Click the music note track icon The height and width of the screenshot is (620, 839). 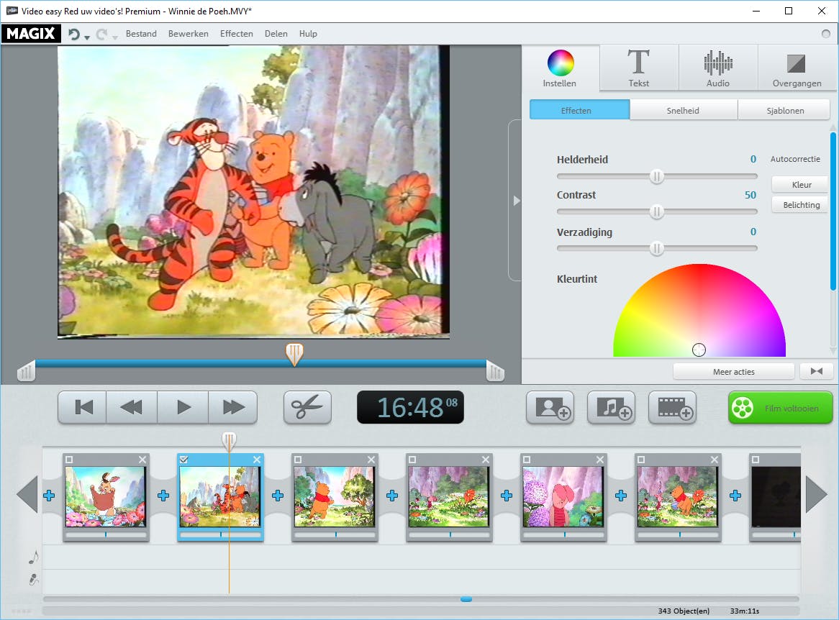tap(34, 557)
